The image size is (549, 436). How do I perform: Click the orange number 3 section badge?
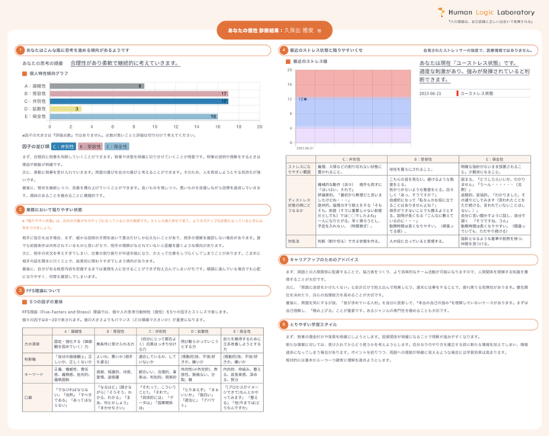pos(20,290)
